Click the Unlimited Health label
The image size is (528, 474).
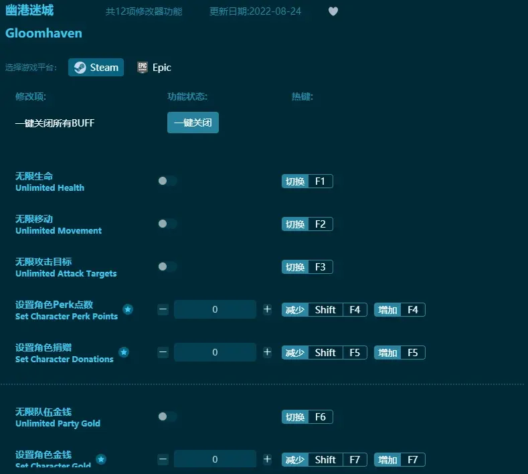point(50,187)
